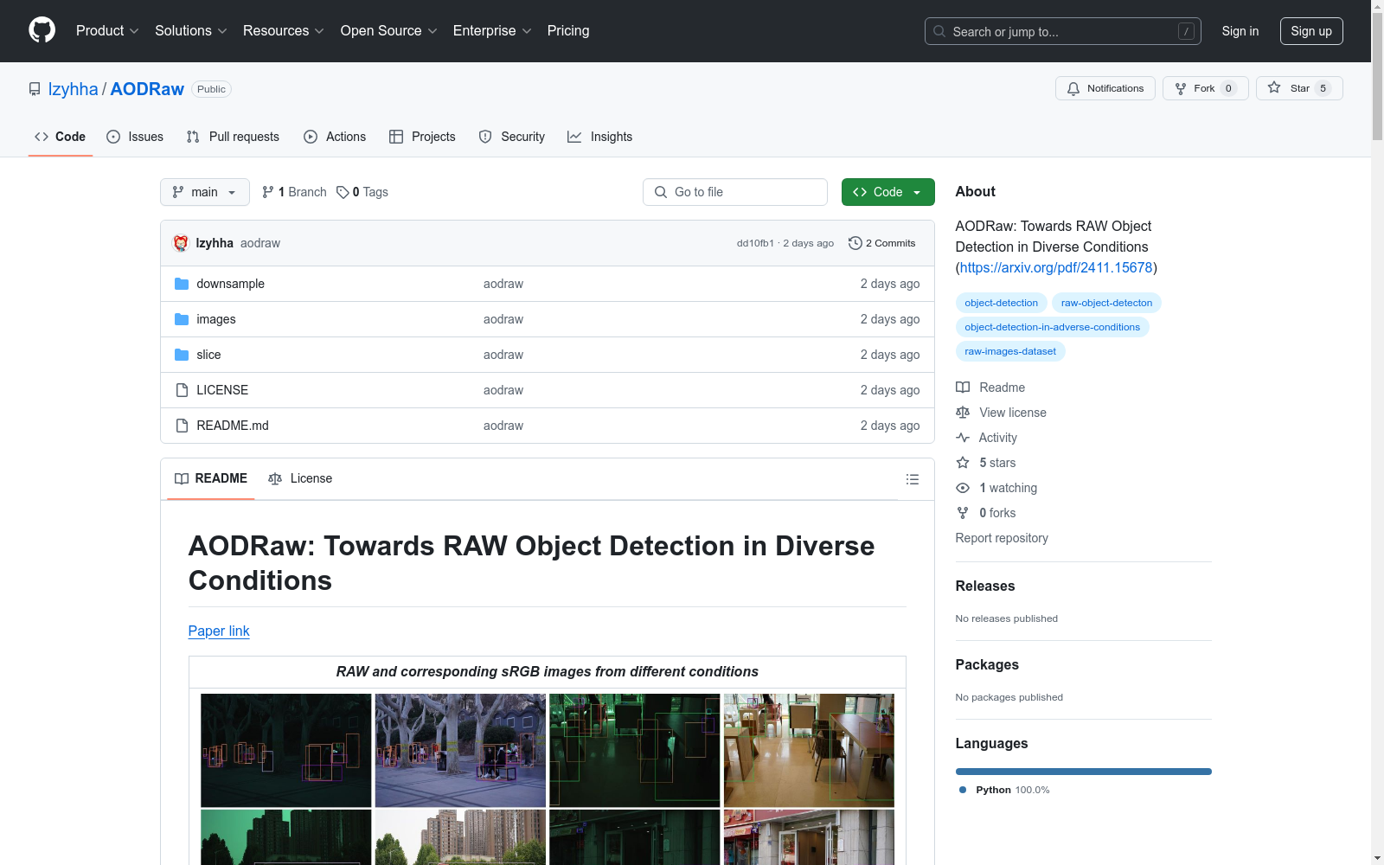
Task: Open the images folder icon
Action: [x=182, y=319]
